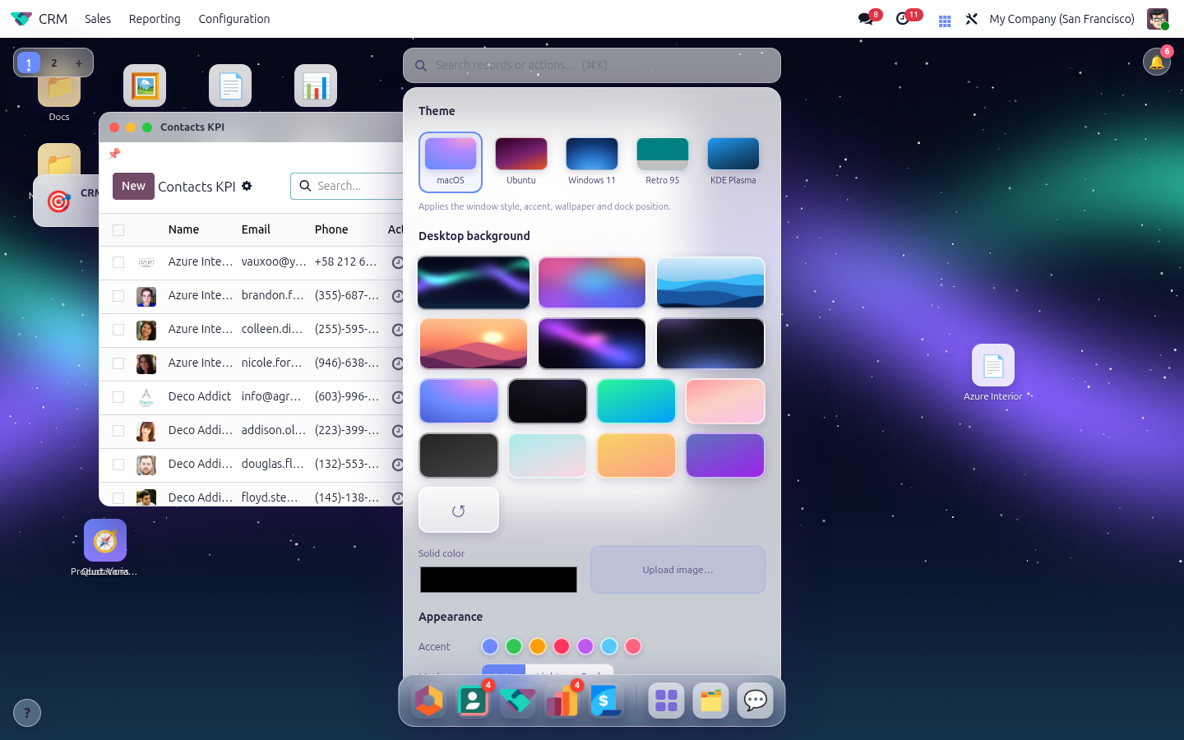1184x740 pixels.
Task: Click the CRM handshake logo in top bar
Action: 21,19
